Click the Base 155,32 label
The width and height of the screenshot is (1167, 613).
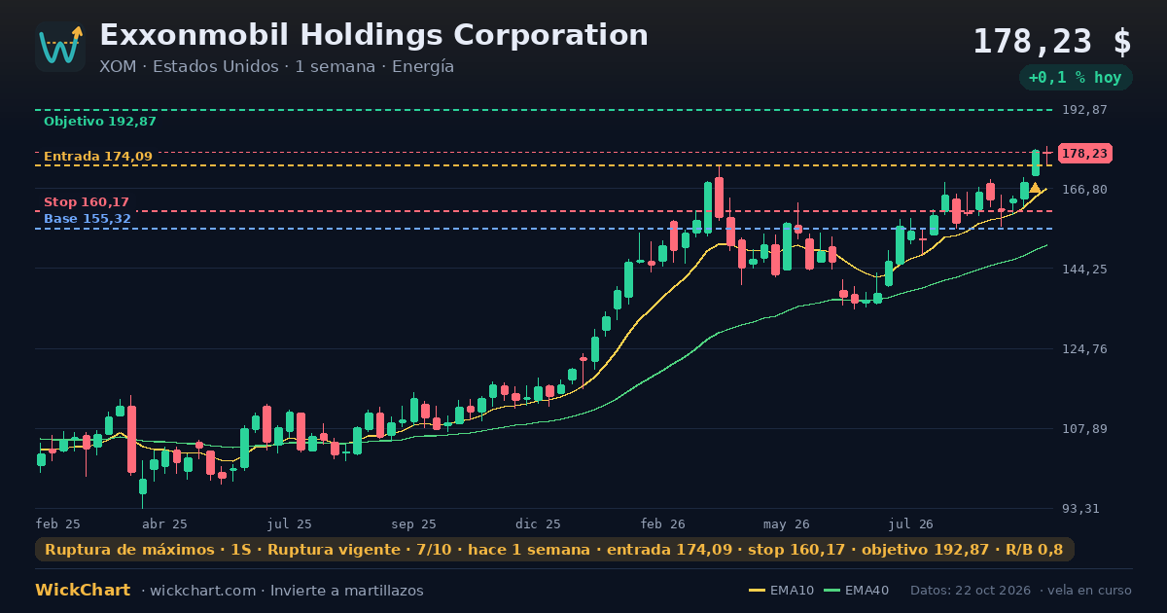(x=88, y=219)
